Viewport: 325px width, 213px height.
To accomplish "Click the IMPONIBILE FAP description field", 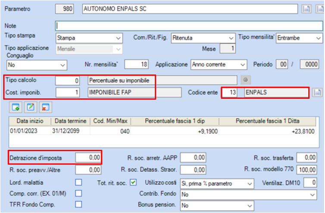I will click(x=134, y=92).
